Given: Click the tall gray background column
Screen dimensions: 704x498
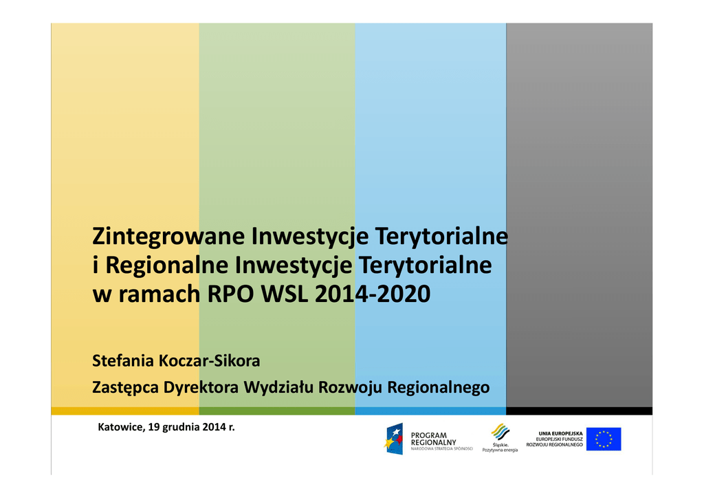Looking at the screenshot, I should (x=579, y=138).
